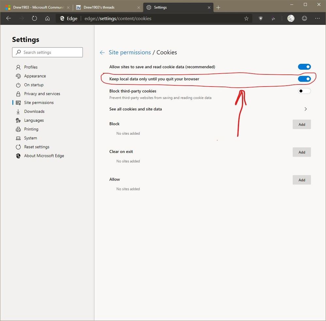Open Reset settings section
The width and height of the screenshot is (326, 321).
[x=37, y=147]
